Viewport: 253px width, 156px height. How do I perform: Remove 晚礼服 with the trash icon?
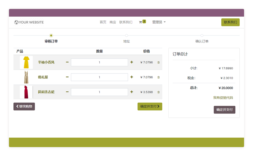point(158,77)
